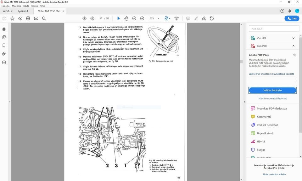Click the page number field

coord(101,19)
